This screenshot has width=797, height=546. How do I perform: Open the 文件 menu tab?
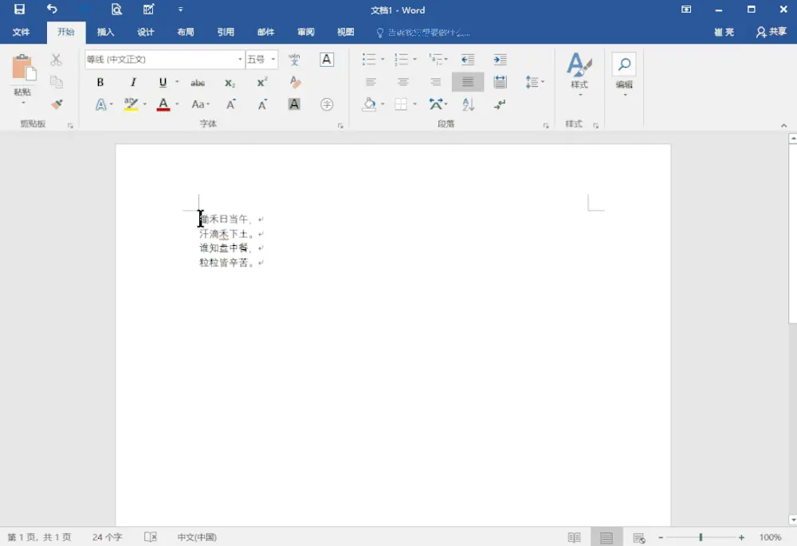(22, 33)
